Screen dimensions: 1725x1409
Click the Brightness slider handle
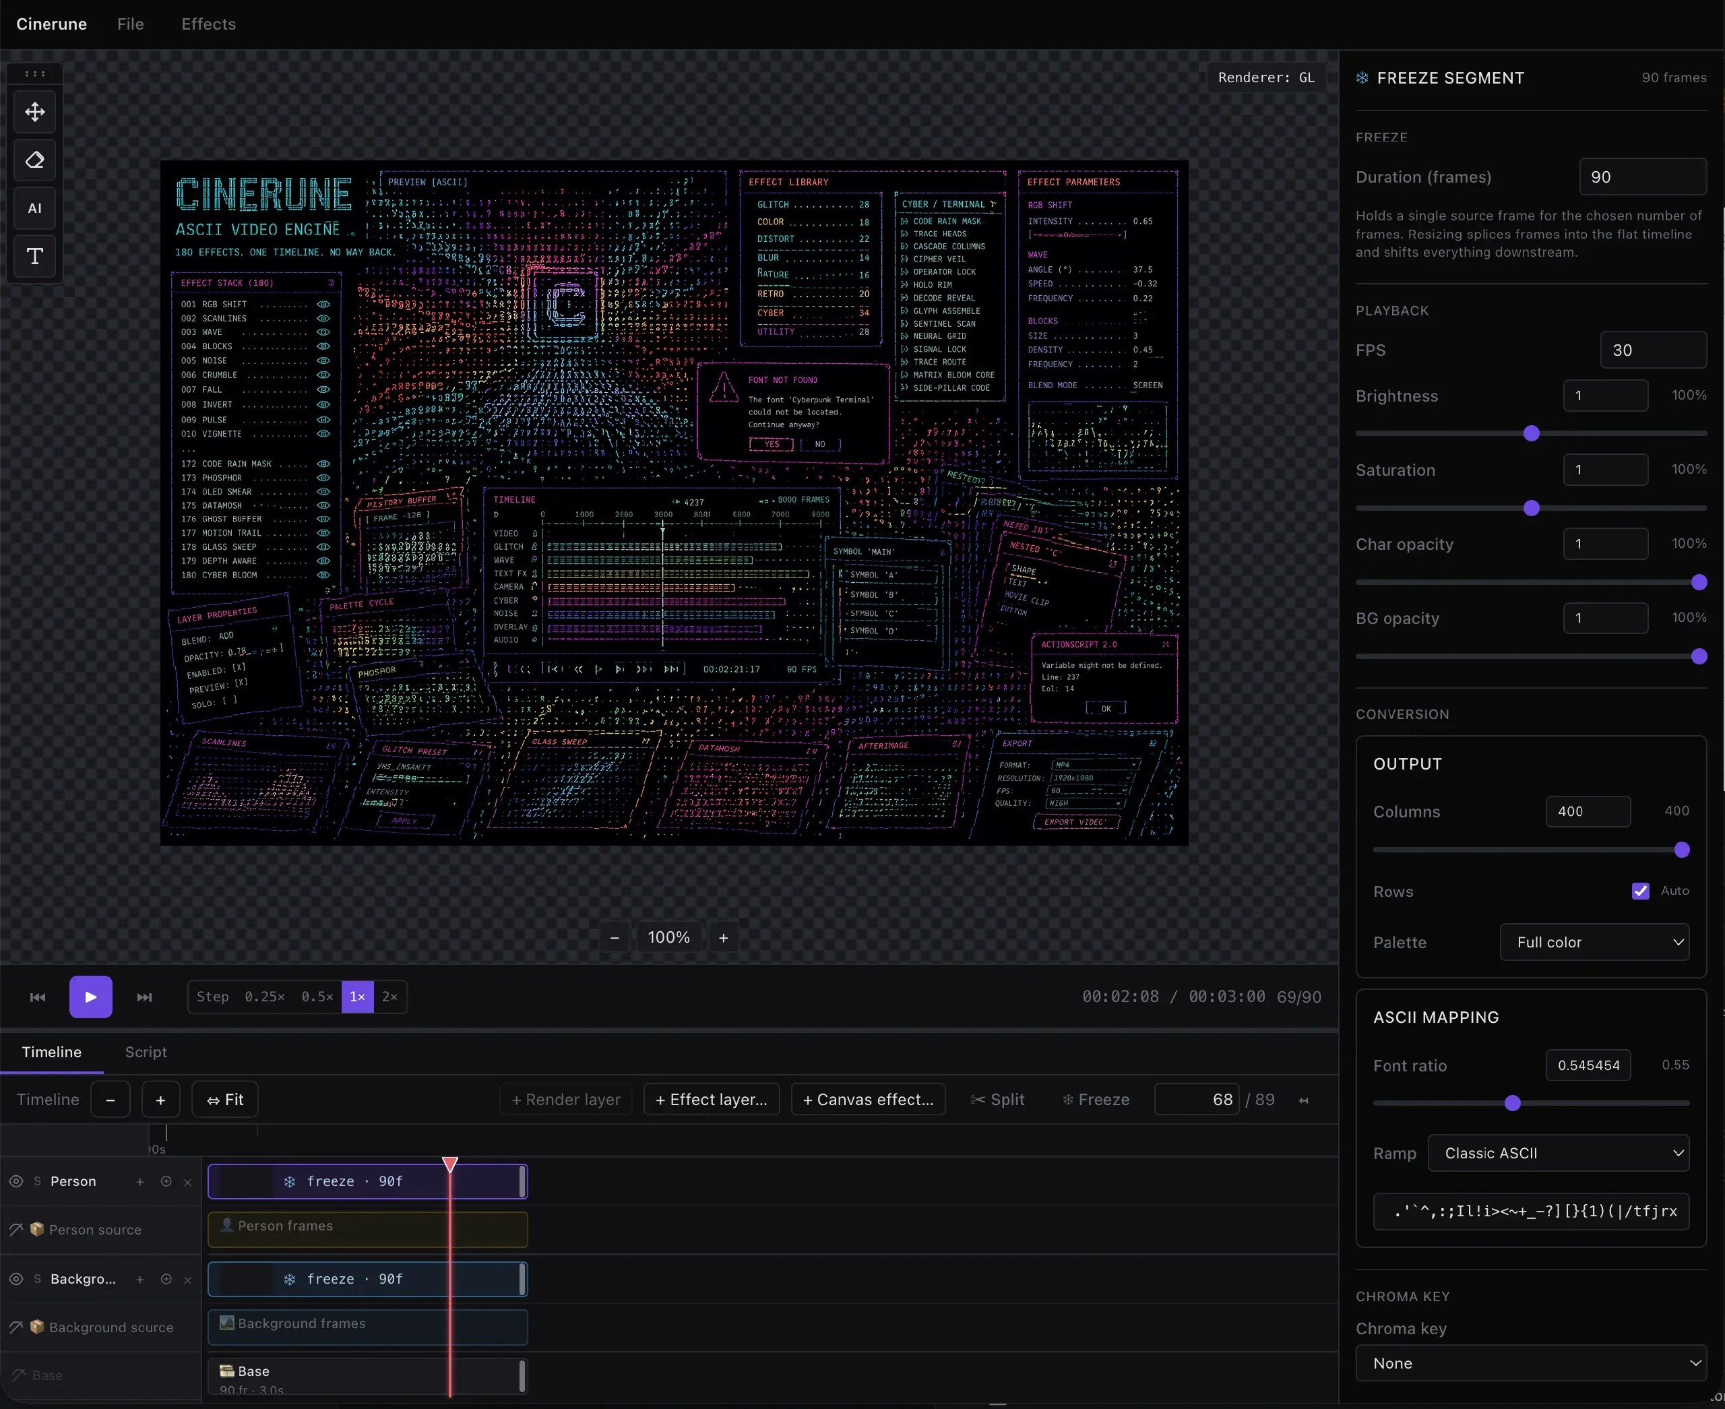pyautogui.click(x=1532, y=433)
